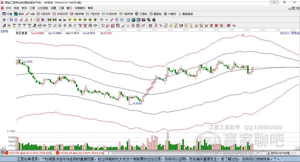Select the crosshair cursor tool

107,20
